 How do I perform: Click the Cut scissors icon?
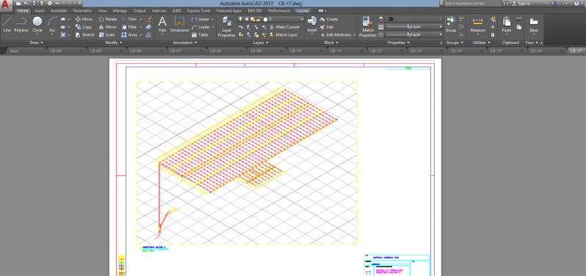(x=518, y=18)
